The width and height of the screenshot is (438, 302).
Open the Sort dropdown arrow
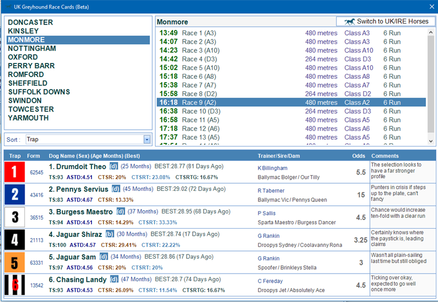[147, 140]
